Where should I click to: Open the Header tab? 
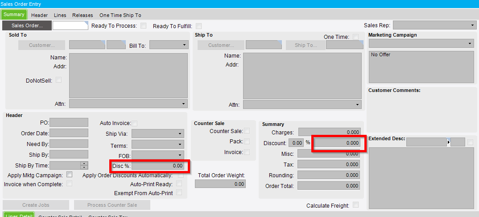pyautogui.click(x=39, y=15)
